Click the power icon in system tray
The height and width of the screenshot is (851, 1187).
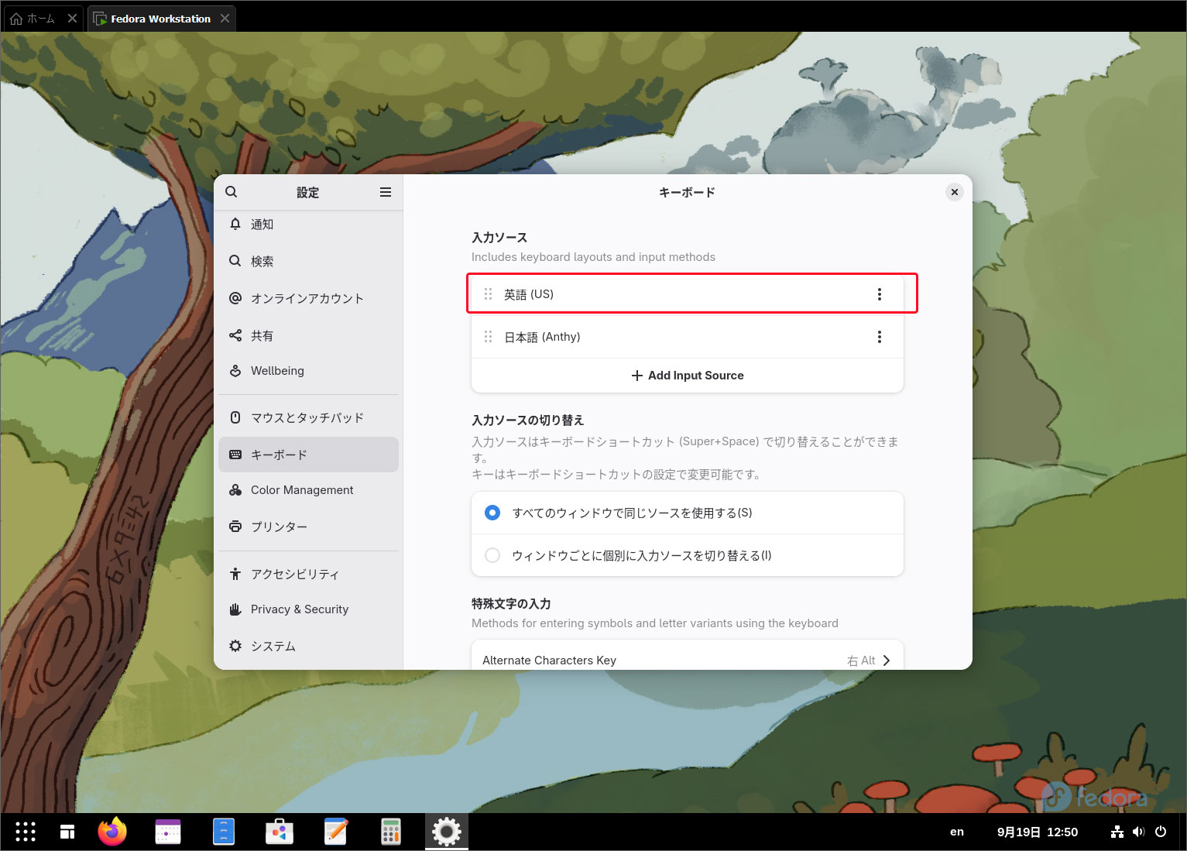click(x=1161, y=832)
